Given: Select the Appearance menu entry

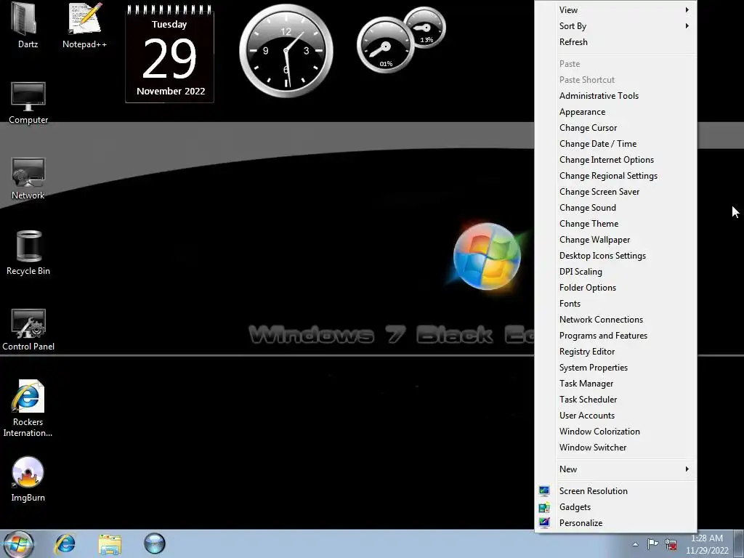Looking at the screenshot, I should [616, 112].
